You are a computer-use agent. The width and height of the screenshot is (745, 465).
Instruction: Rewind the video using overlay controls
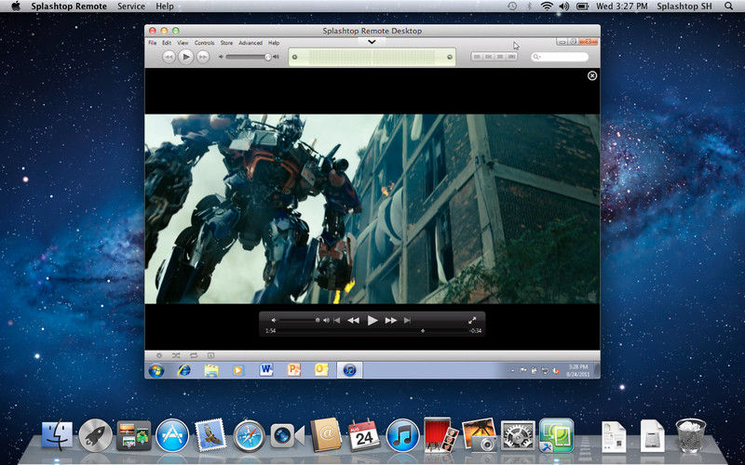(353, 321)
